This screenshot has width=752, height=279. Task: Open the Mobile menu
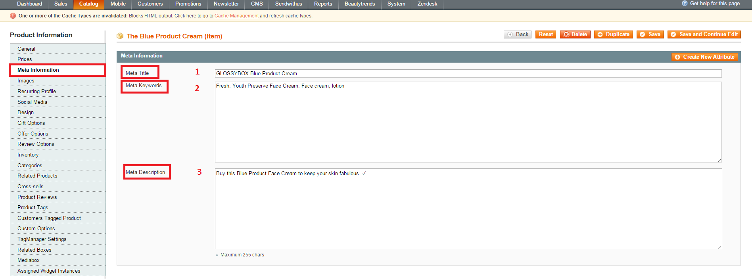click(118, 4)
